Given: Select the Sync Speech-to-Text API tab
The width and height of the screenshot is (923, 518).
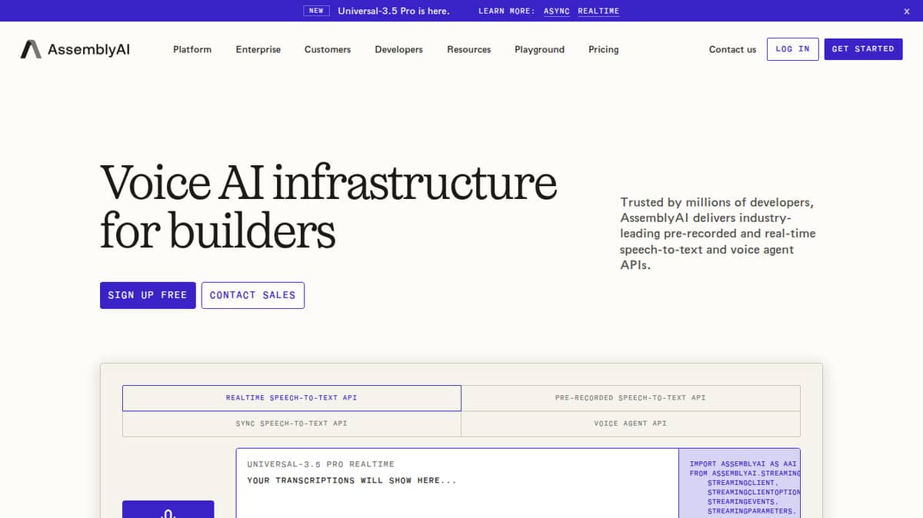Looking at the screenshot, I should click(292, 423).
